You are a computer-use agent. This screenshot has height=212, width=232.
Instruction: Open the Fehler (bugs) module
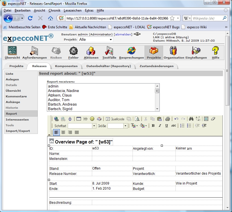point(73,53)
